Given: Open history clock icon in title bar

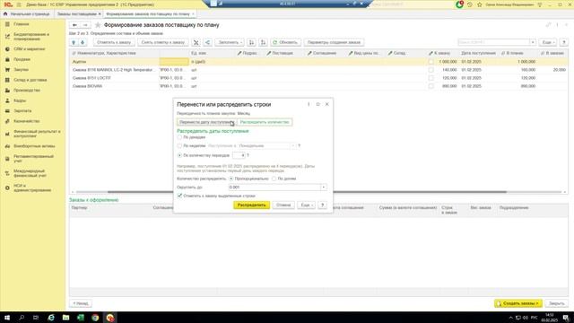Looking at the screenshot, I should [x=470, y=4].
